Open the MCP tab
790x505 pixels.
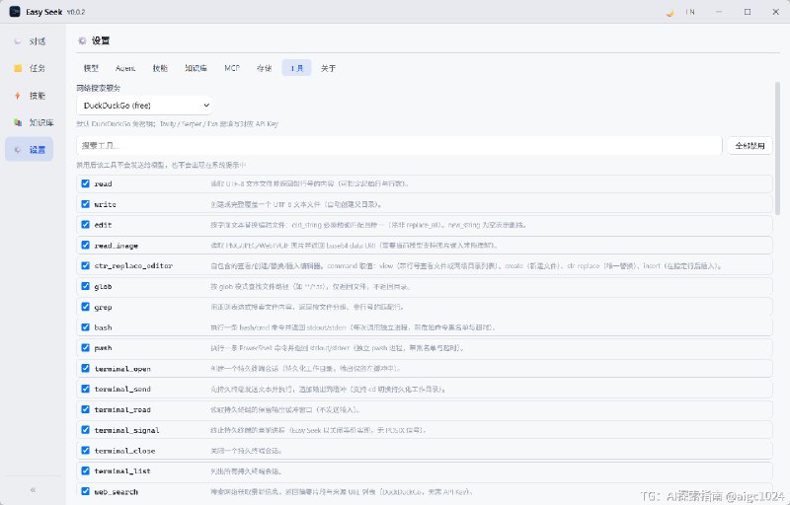click(232, 68)
